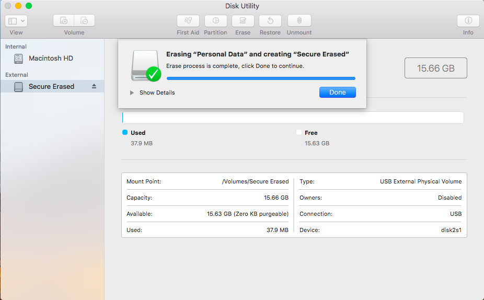Expand Show Details disclosure triangle
The width and height of the screenshot is (484, 300).
(132, 93)
